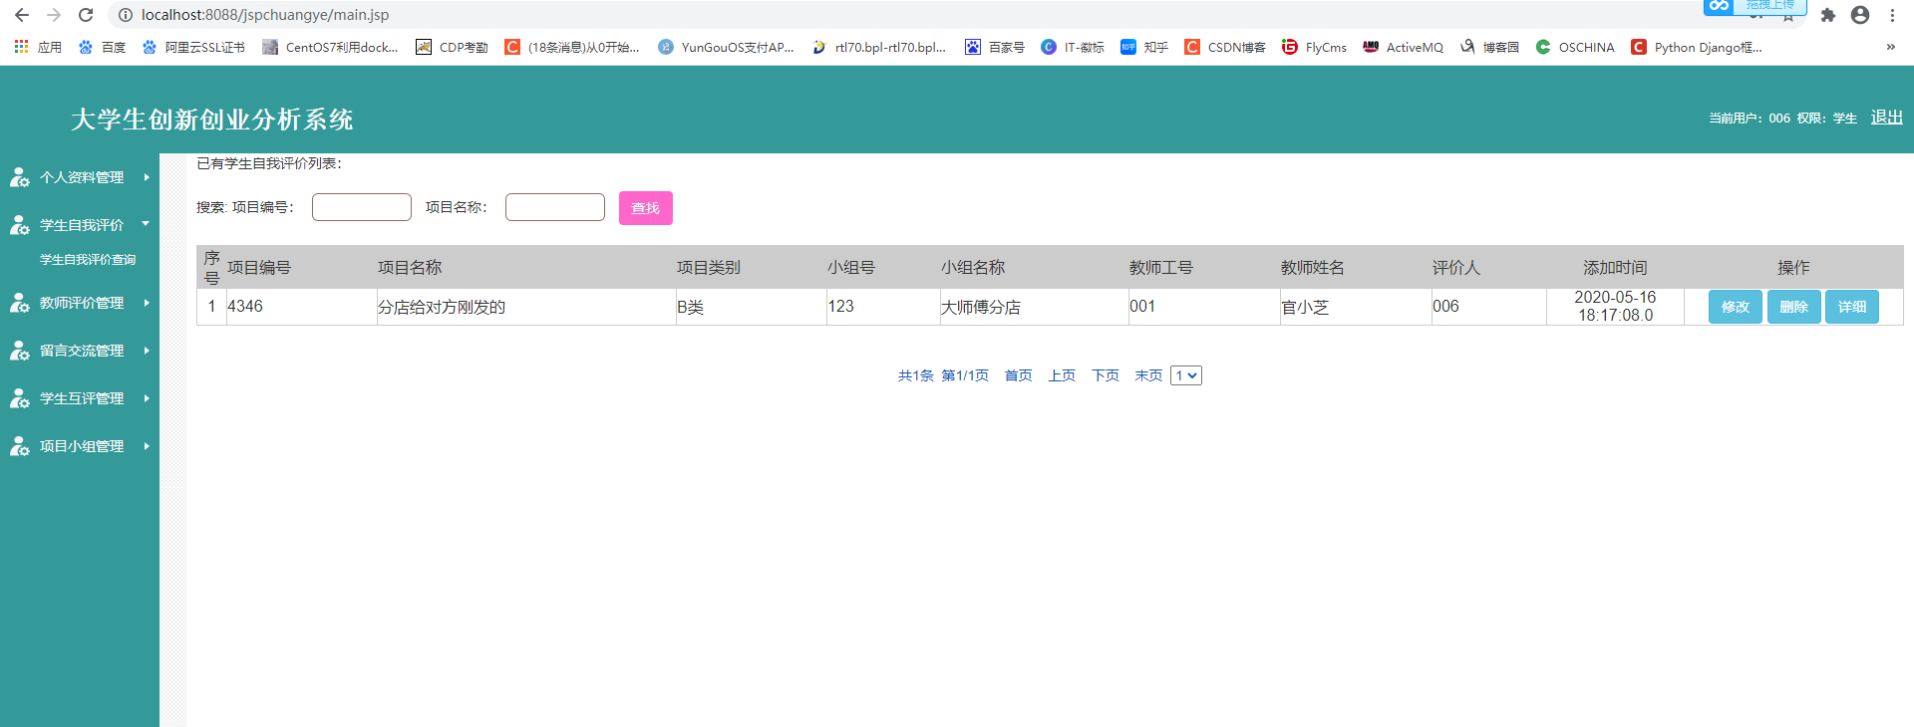The width and height of the screenshot is (1914, 727).
Task: Expand the 学生互评管理 sidebar menu
Action: point(80,398)
